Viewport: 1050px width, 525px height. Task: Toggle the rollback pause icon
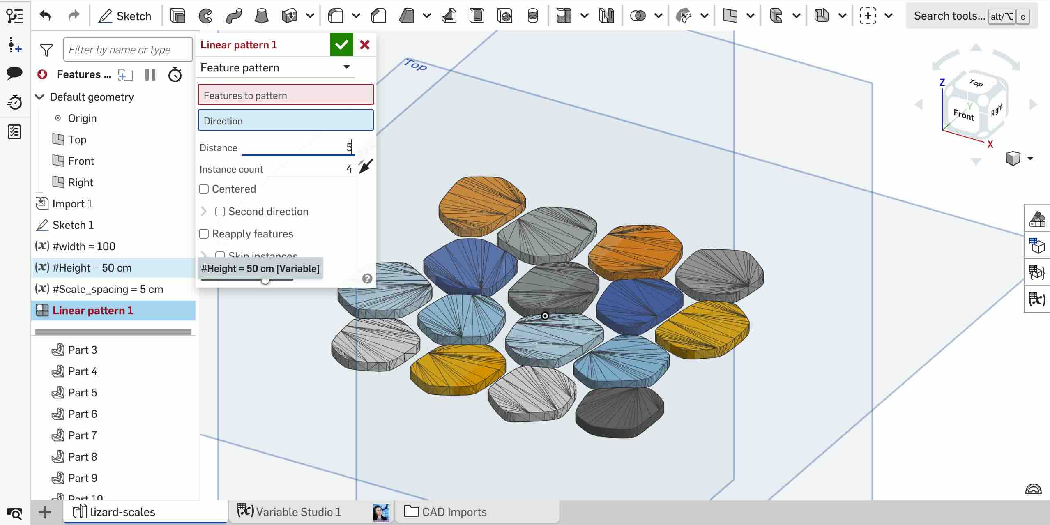point(150,75)
